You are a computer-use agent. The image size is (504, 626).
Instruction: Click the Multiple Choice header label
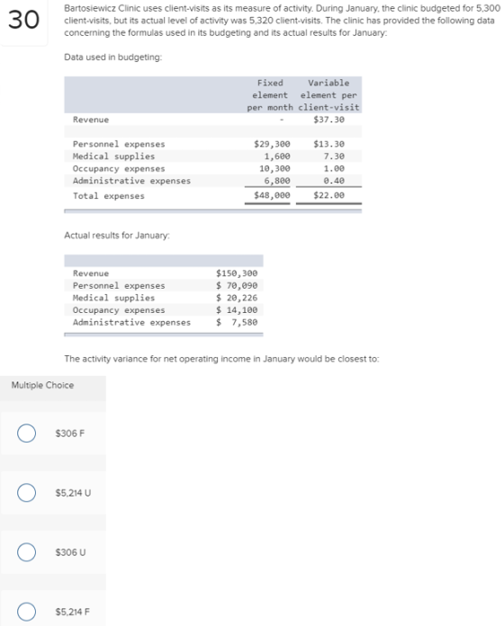tap(42, 385)
